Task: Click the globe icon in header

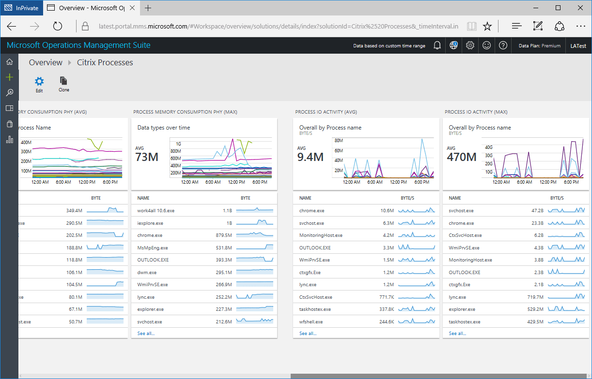Action: pos(453,45)
